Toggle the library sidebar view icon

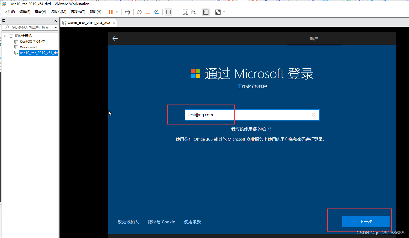tap(168, 12)
